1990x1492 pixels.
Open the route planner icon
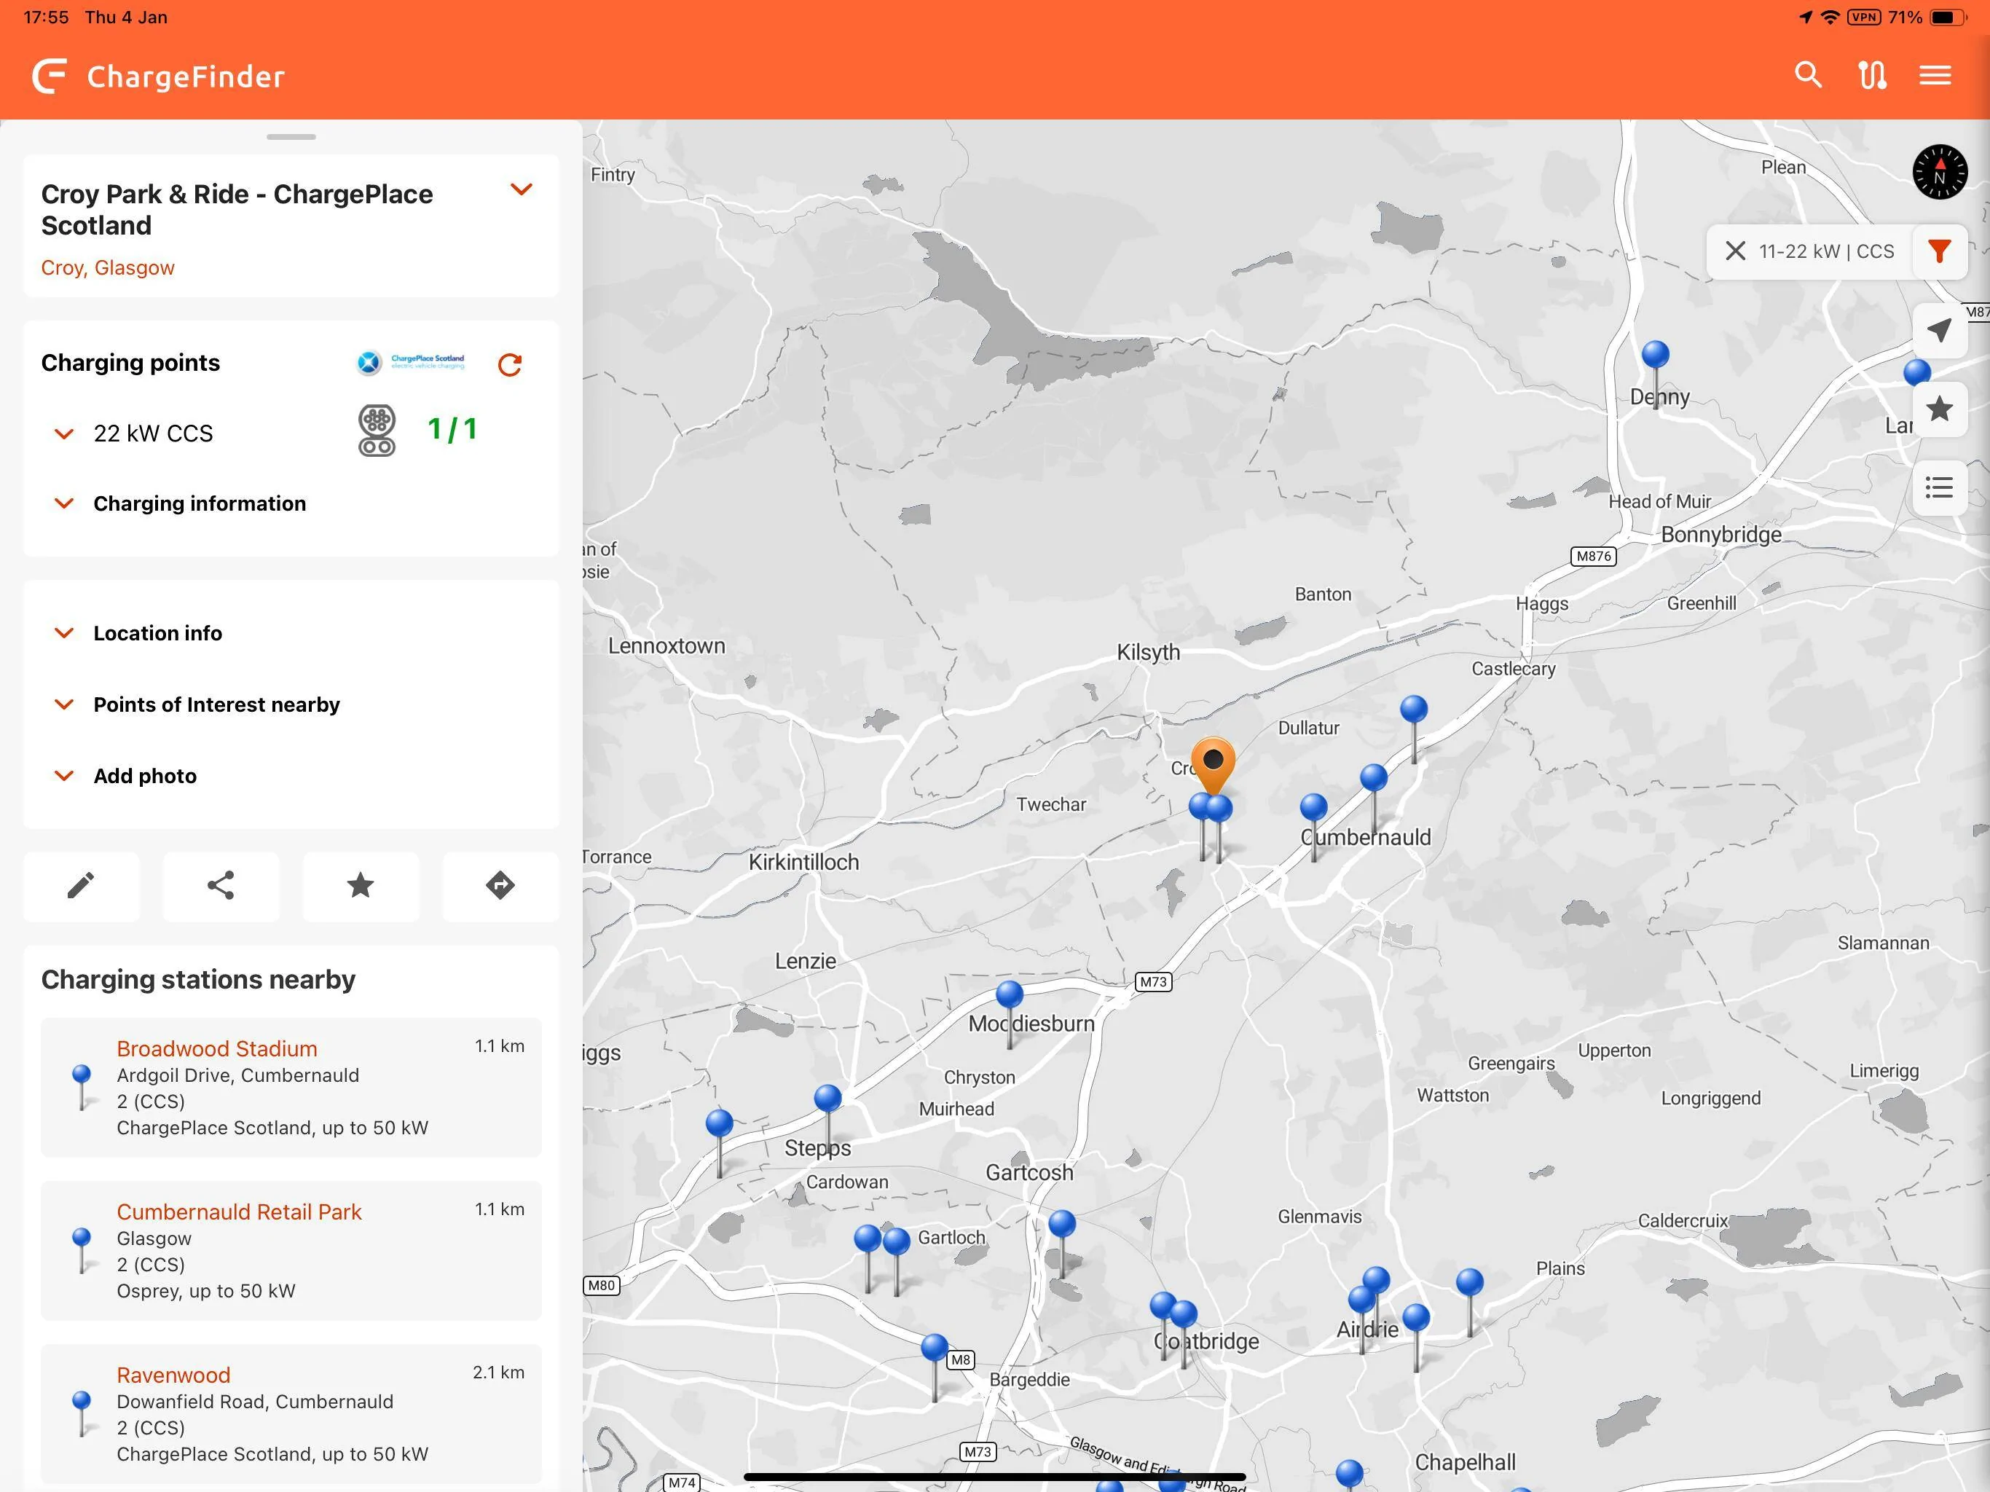pyautogui.click(x=1872, y=76)
